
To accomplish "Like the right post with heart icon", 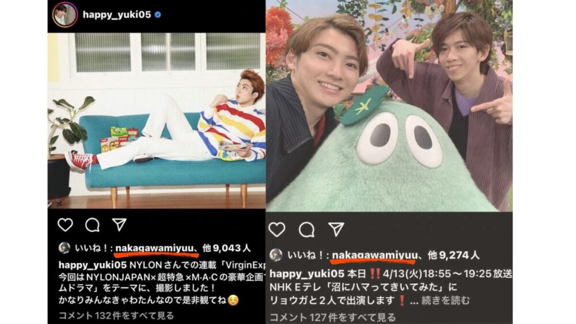I will [x=277, y=230].
